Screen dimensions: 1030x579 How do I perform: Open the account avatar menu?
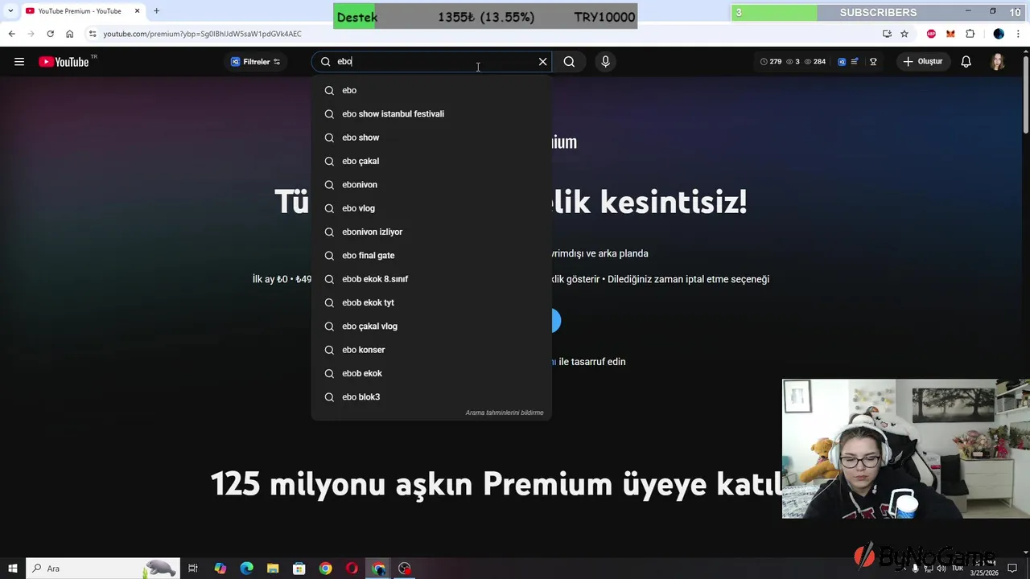[x=998, y=62]
